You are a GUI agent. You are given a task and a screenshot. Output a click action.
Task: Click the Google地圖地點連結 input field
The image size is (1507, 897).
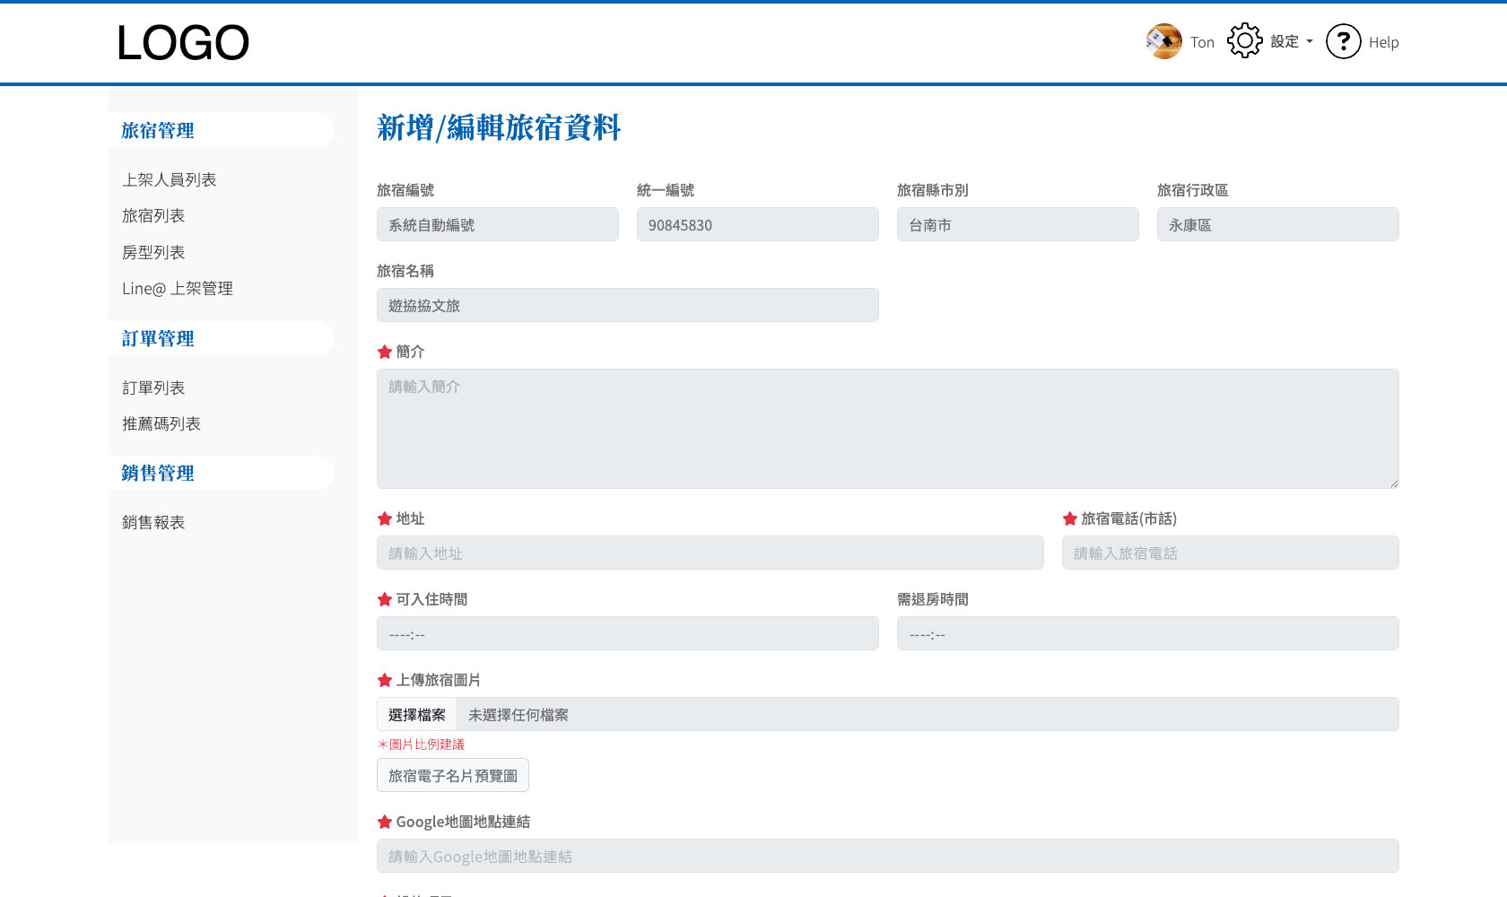pyautogui.click(x=887, y=856)
